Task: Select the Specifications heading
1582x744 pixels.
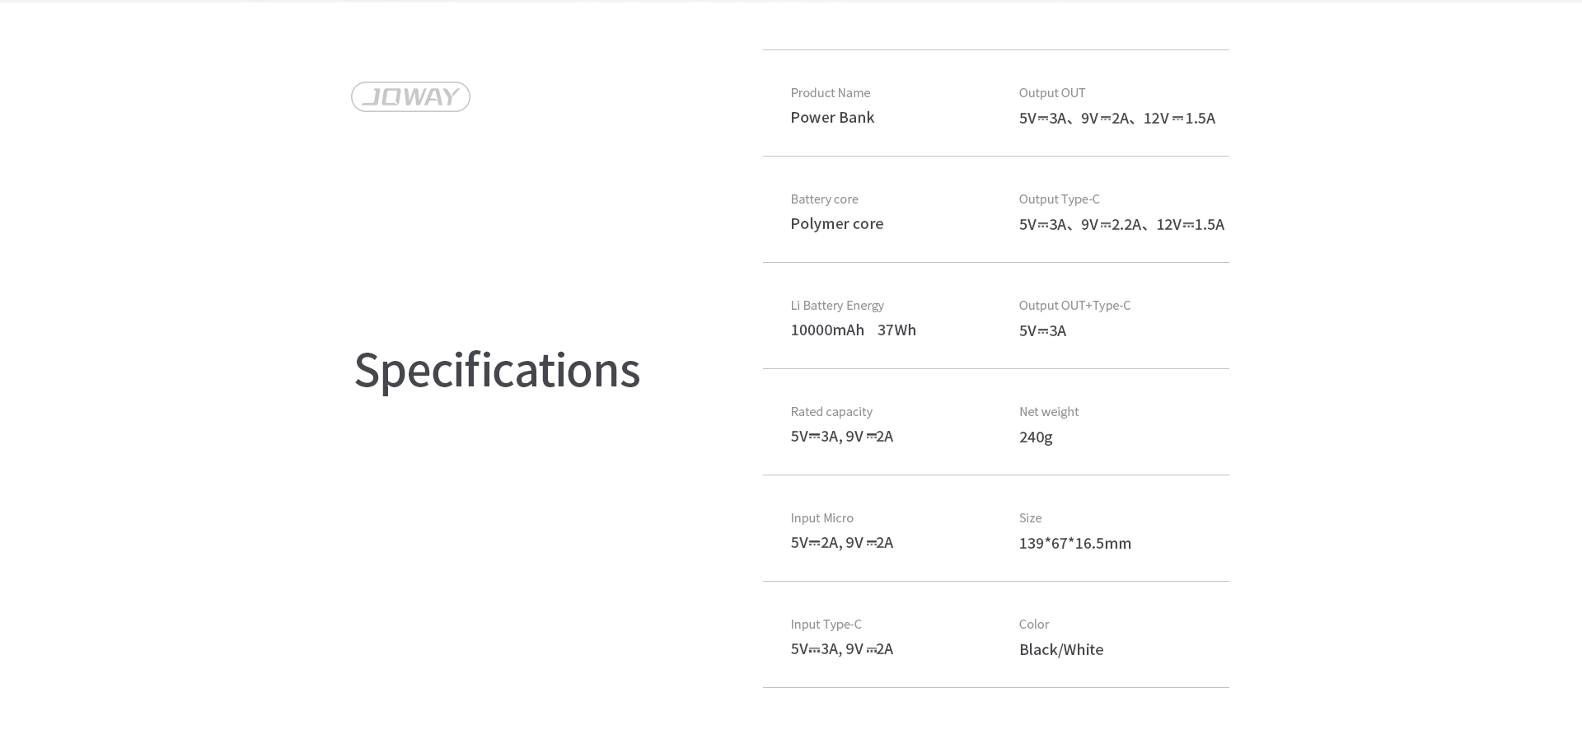Action: [x=497, y=371]
